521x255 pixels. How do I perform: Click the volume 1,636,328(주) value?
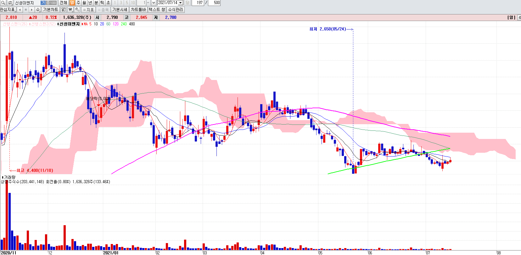(x=77, y=18)
